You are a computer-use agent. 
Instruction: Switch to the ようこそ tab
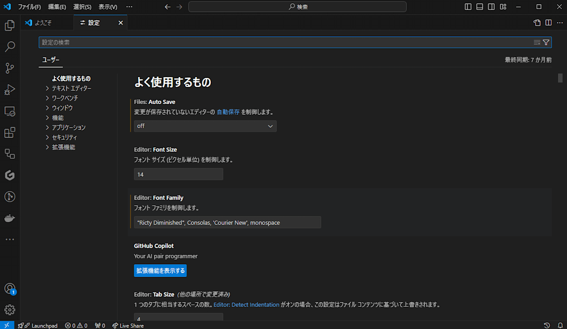(x=47, y=23)
